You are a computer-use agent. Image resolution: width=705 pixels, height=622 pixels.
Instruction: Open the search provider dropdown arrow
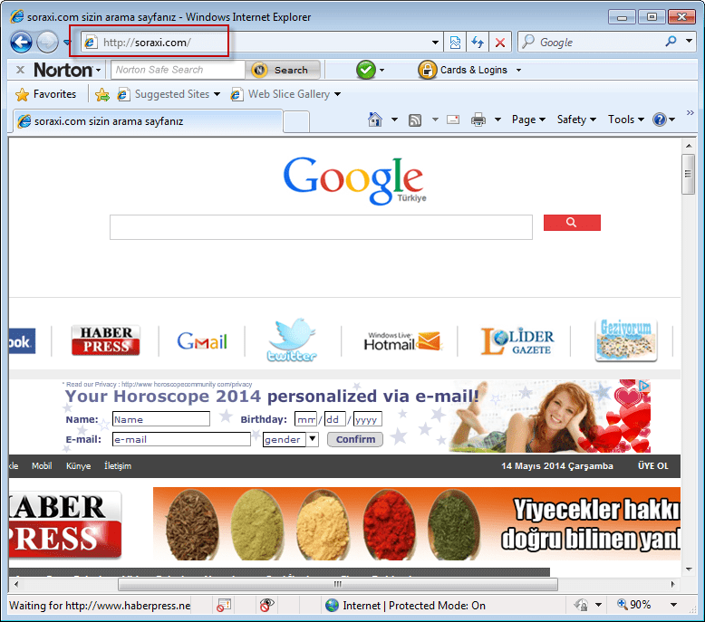(x=689, y=41)
